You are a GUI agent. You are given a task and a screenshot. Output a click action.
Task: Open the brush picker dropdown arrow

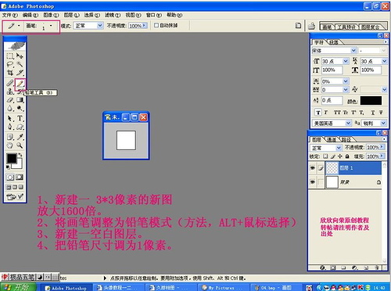(x=51, y=26)
